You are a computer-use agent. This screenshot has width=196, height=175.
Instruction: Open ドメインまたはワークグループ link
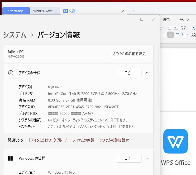48,140
